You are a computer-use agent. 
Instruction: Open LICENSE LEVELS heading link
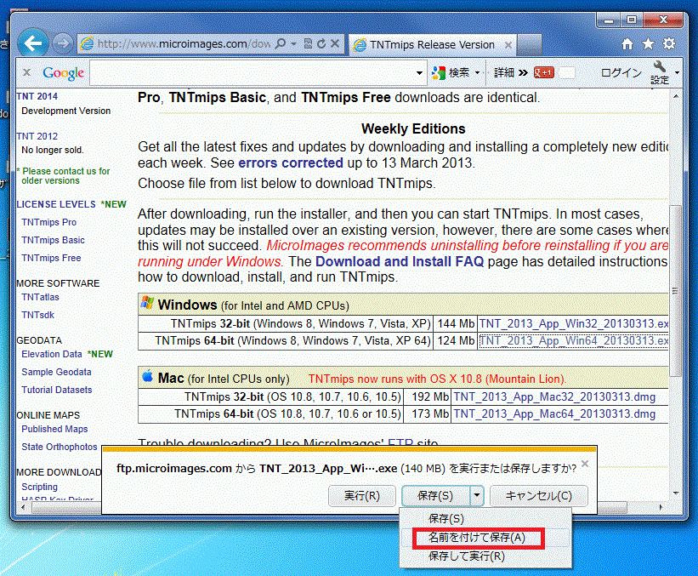[56, 204]
